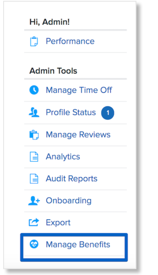Image resolution: width=158 pixels, height=275 pixels.
Task: Select the Onboarding add-person icon
Action: pyautogui.click(x=34, y=201)
